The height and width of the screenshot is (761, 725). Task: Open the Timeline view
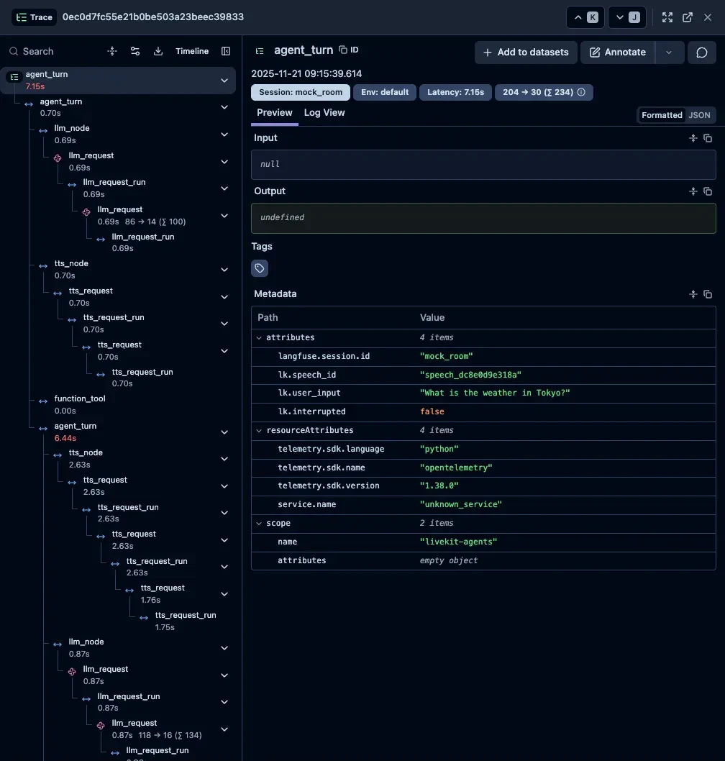191,51
